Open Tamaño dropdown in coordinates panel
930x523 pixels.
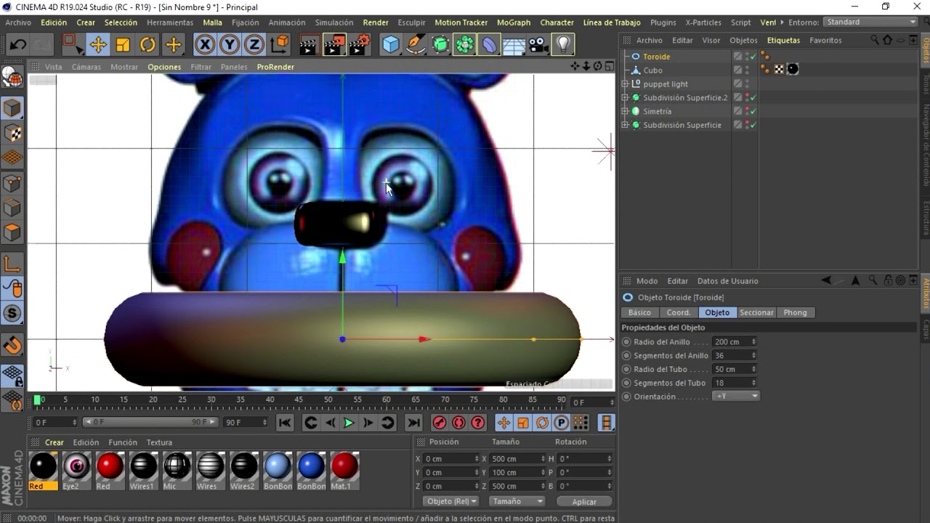(517, 501)
